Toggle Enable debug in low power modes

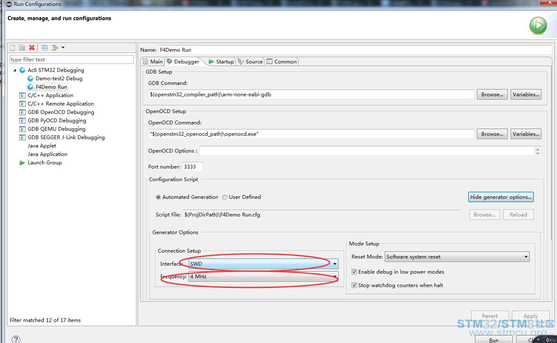(354, 272)
